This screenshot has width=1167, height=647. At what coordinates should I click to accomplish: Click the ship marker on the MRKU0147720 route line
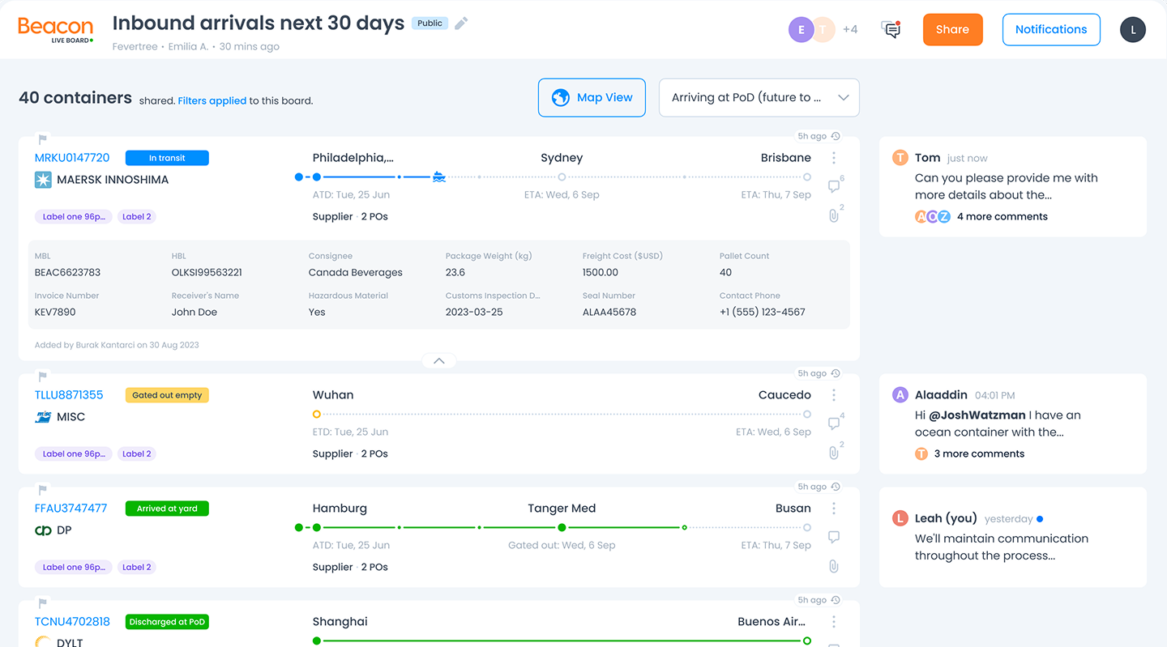click(x=438, y=177)
